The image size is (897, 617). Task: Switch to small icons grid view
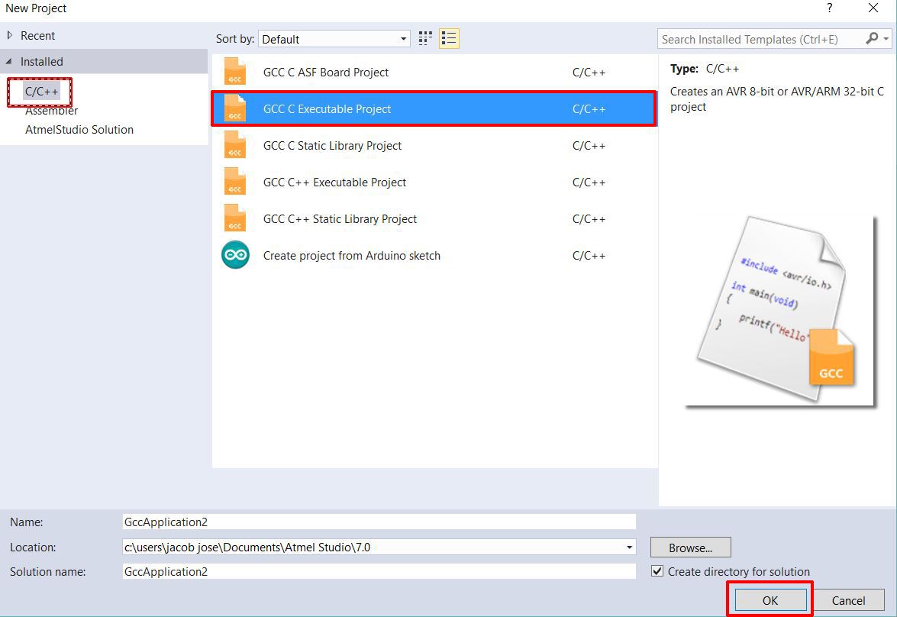click(x=425, y=38)
